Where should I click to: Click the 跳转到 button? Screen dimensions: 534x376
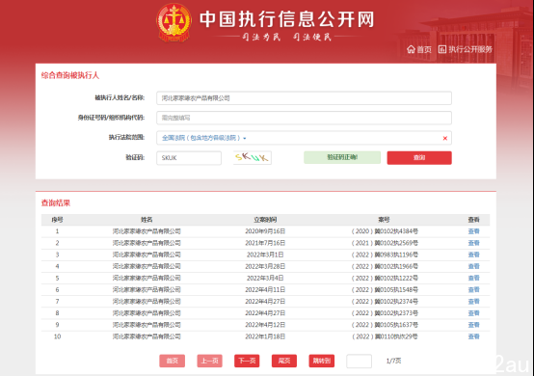(322, 361)
